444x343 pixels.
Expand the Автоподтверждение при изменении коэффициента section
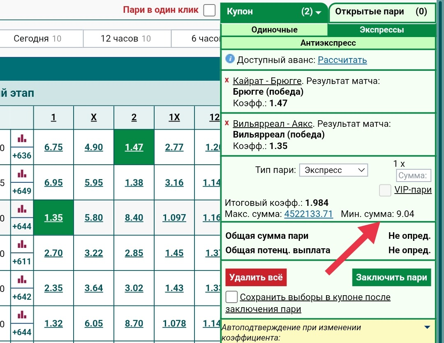coord(427,328)
